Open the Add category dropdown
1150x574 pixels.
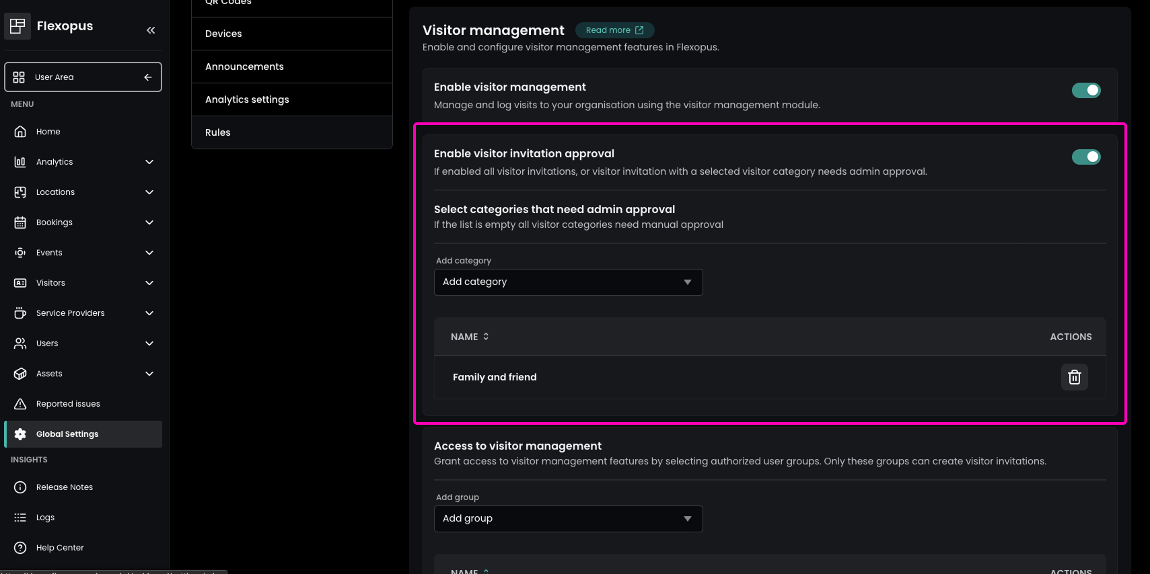(568, 282)
